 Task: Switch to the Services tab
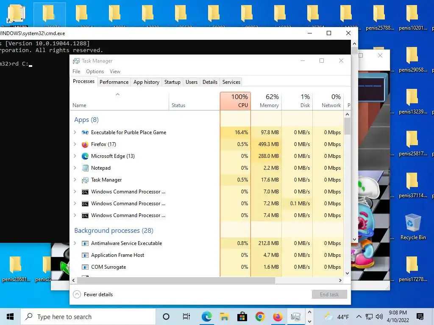click(231, 82)
